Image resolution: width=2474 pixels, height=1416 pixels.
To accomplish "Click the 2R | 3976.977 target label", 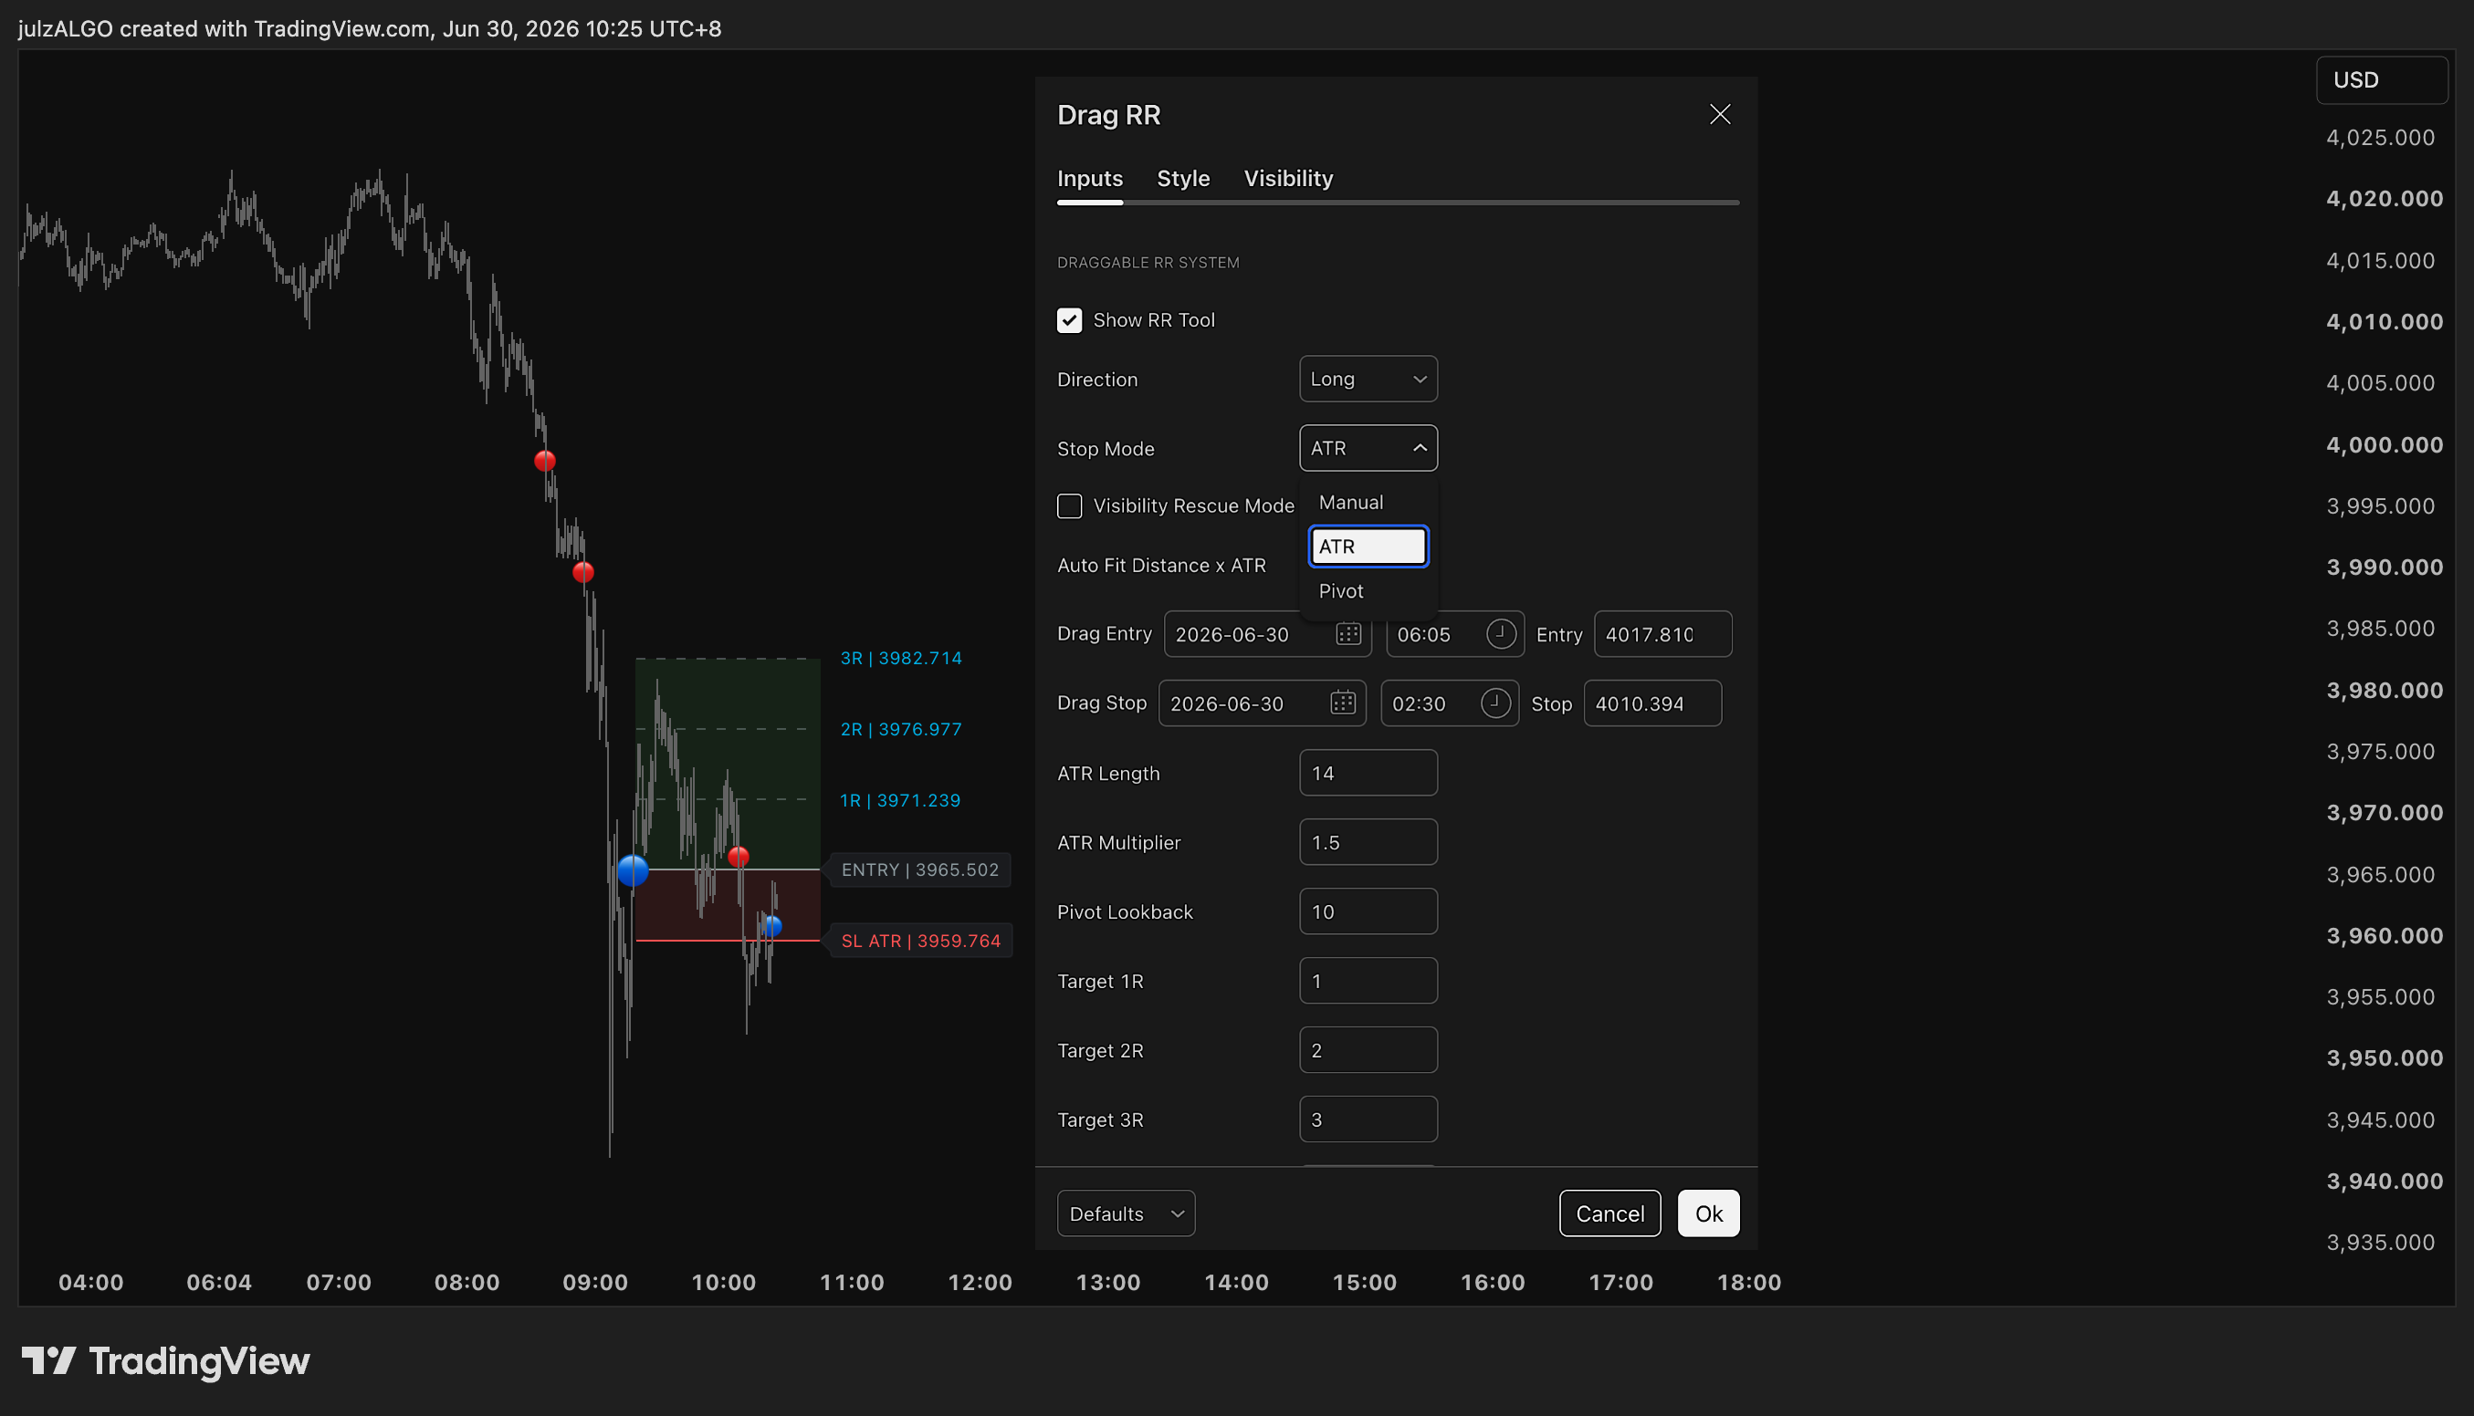I will point(901,729).
